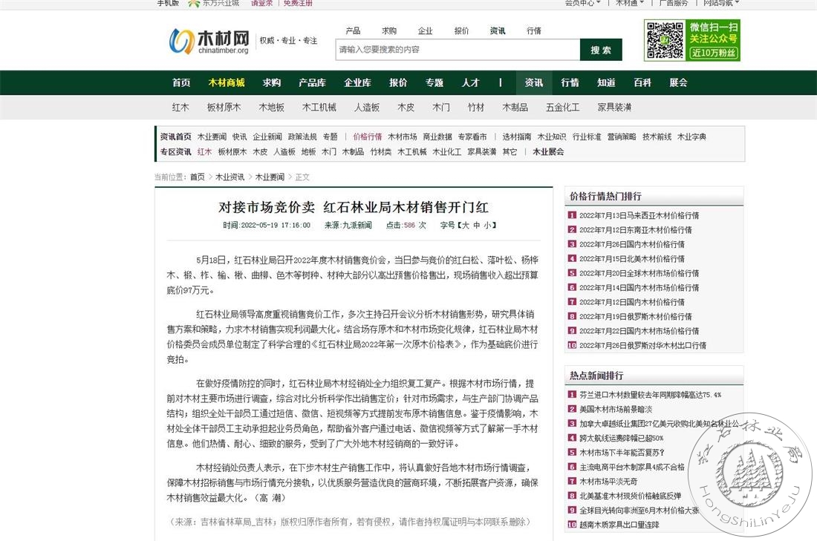Click the WeChat QR code image
Image resolution: width=817 pixels, height=541 pixels.
[x=665, y=40]
